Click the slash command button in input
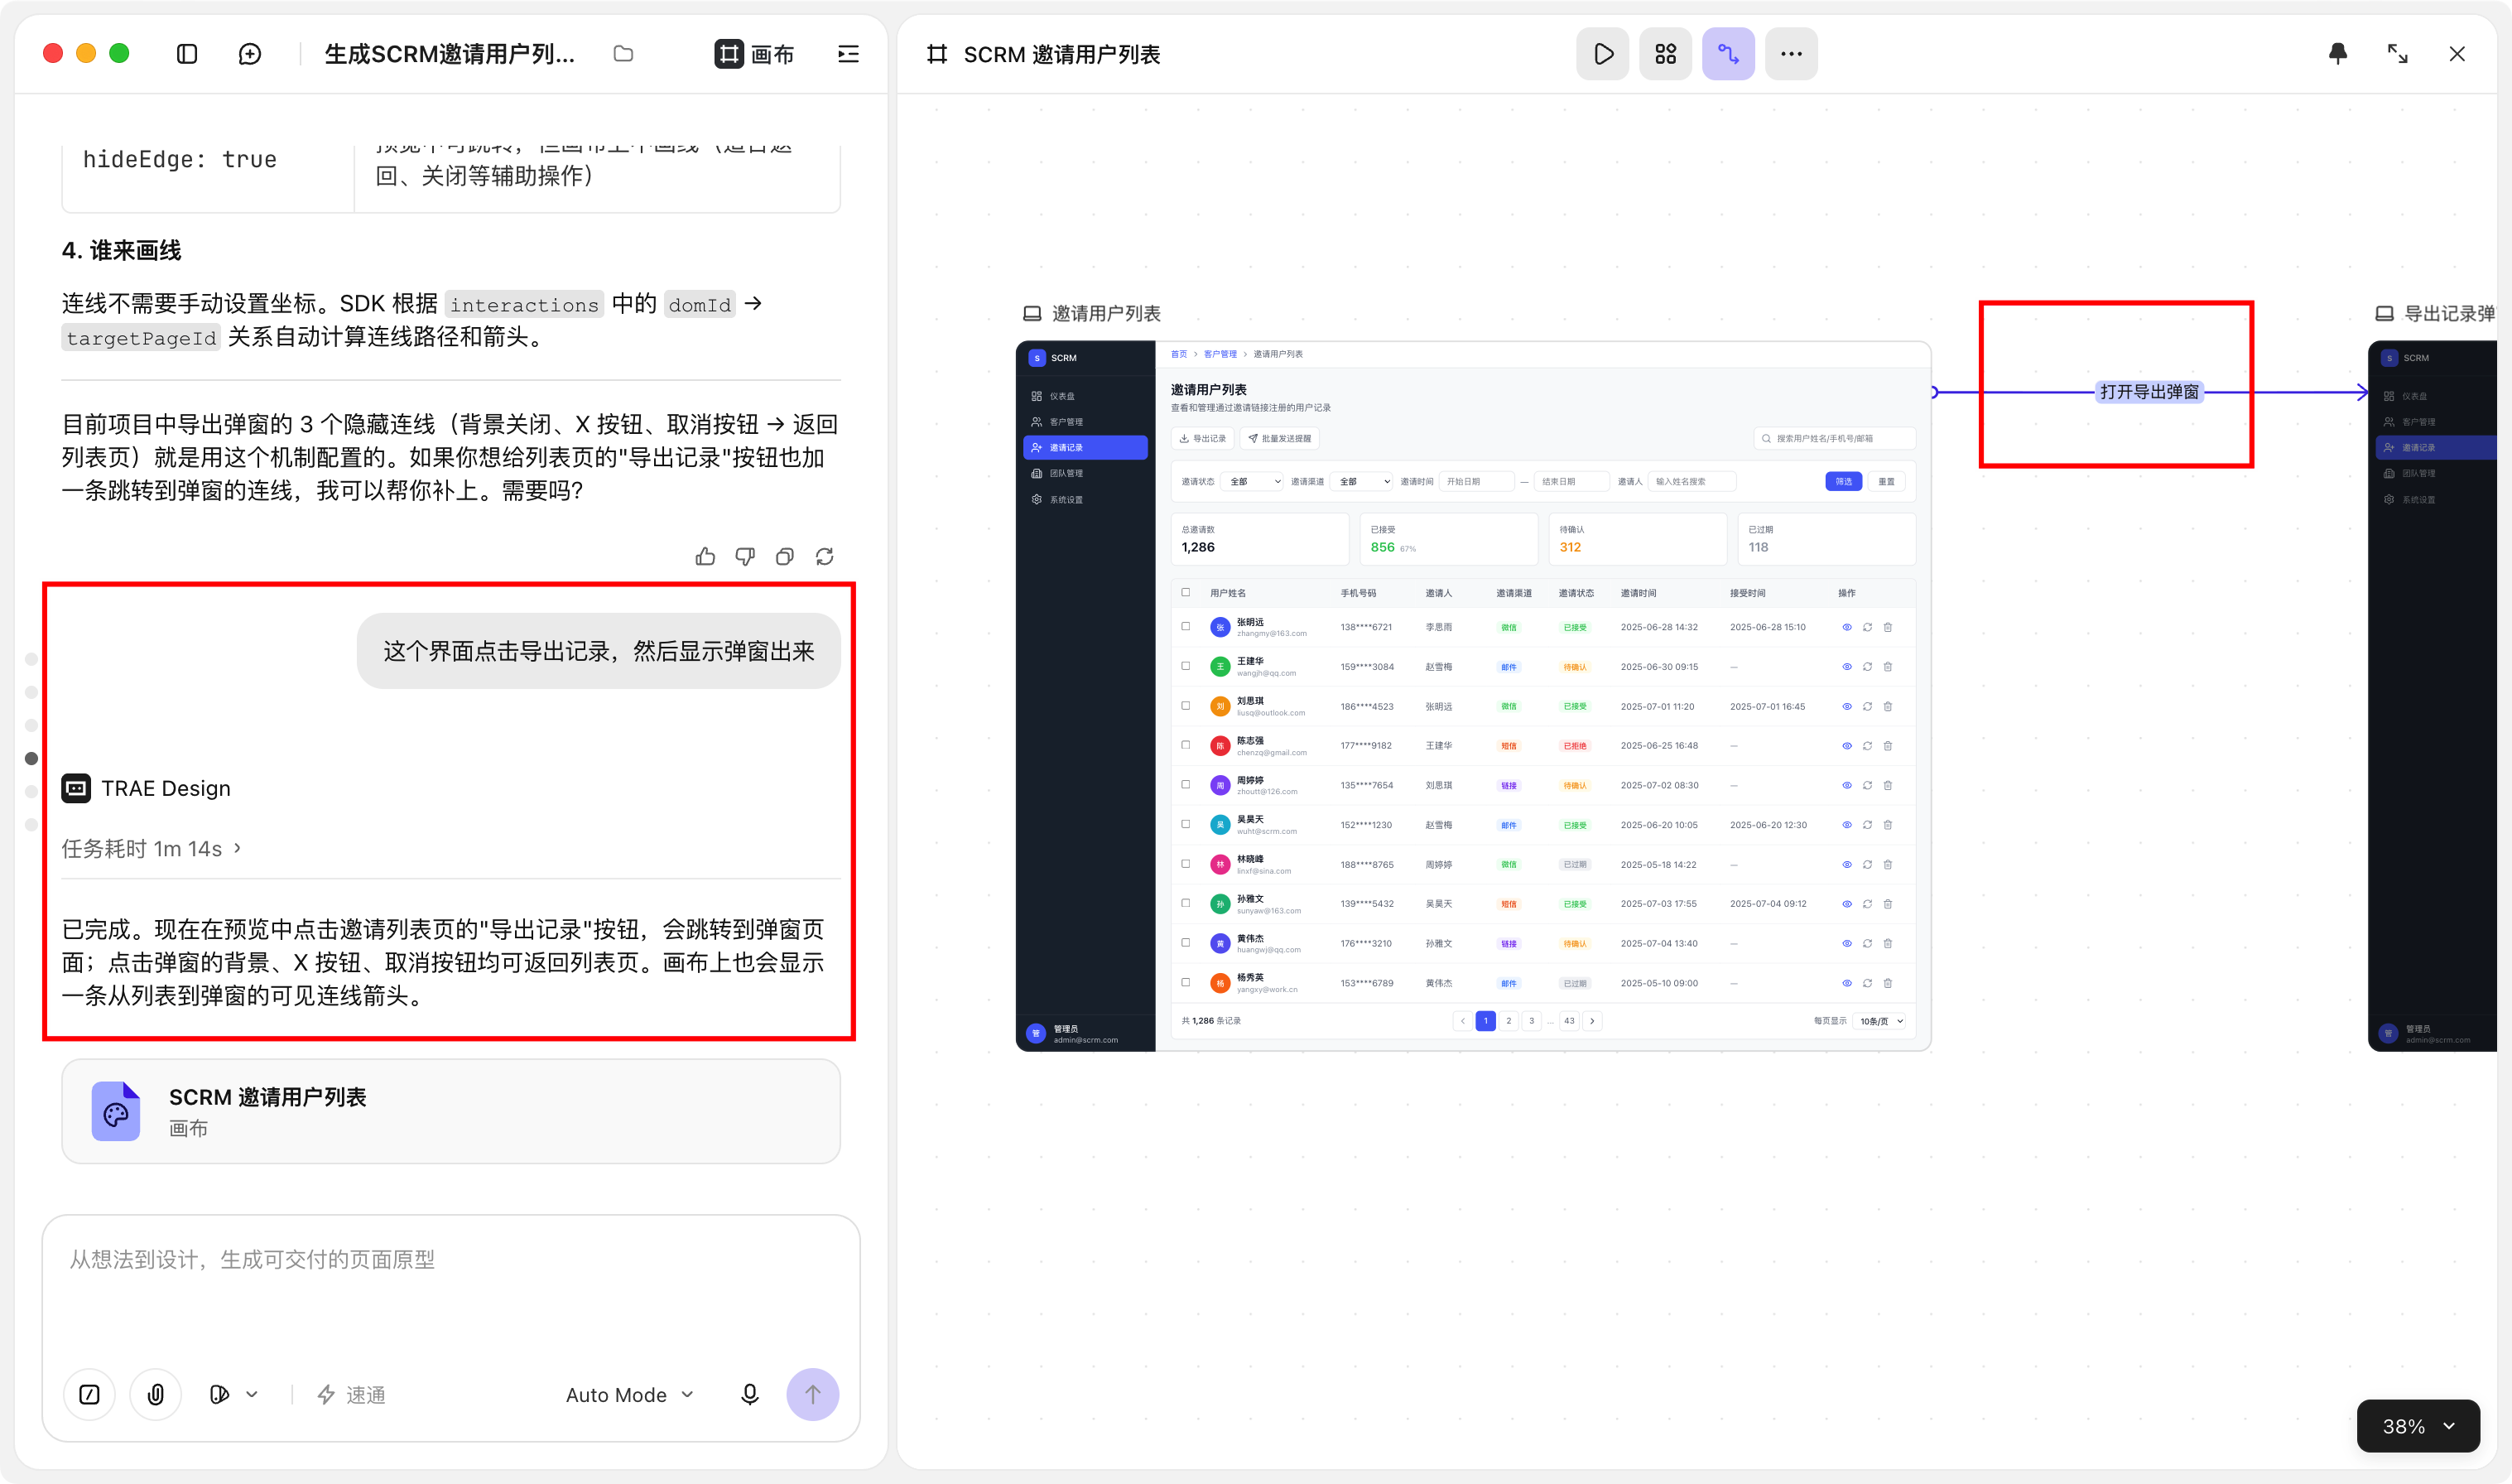The height and width of the screenshot is (1484, 2512). tap(90, 1394)
